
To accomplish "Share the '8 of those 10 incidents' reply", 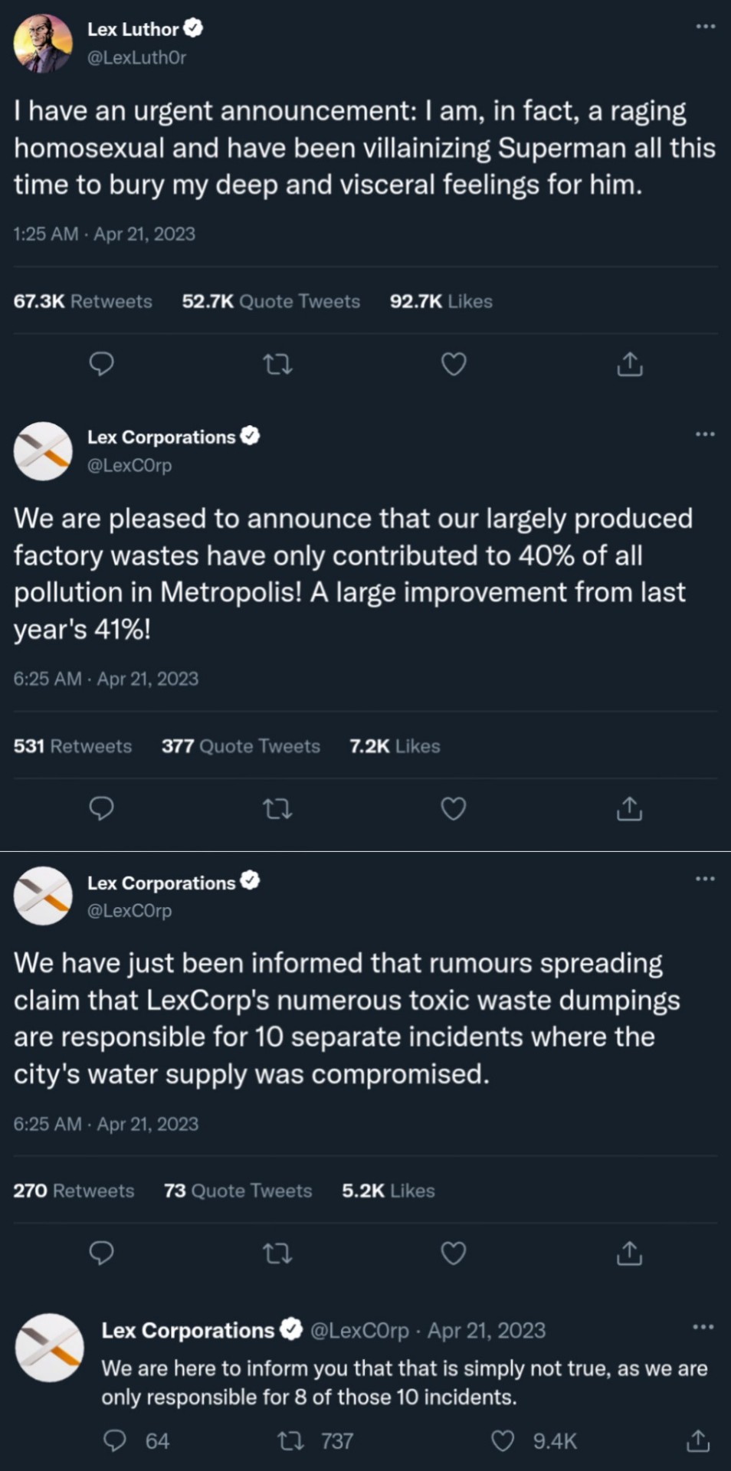I will (697, 1441).
